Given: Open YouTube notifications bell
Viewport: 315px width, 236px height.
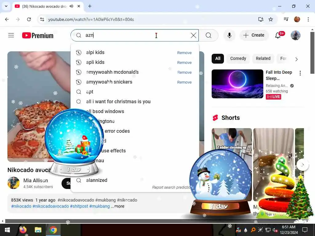Looking at the screenshot, I should click(278, 35).
